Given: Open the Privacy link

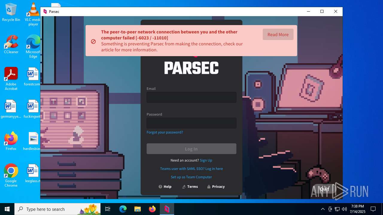Looking at the screenshot, I should 216,187.
